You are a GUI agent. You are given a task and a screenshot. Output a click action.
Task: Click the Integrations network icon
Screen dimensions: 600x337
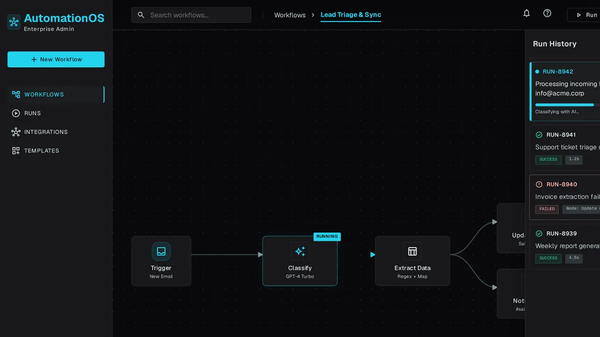16,132
